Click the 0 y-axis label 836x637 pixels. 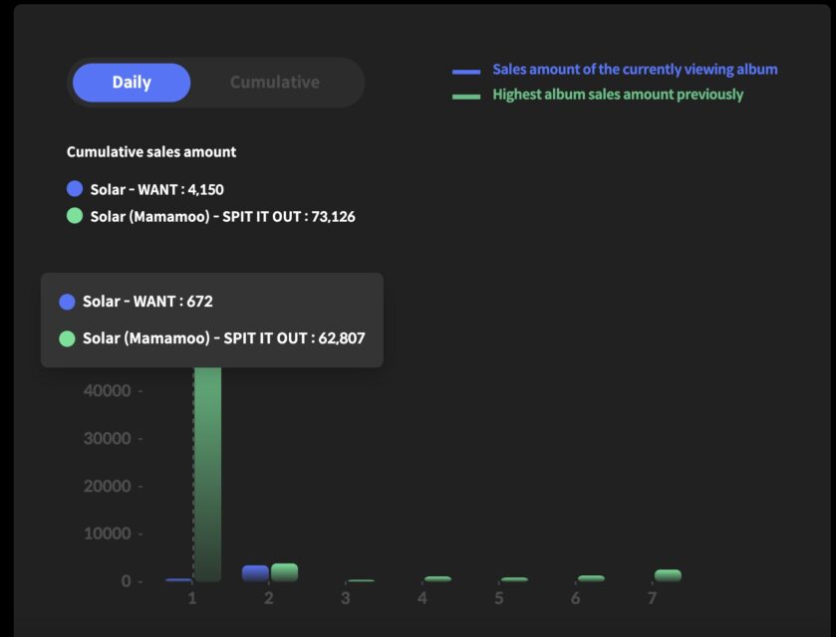click(x=126, y=581)
